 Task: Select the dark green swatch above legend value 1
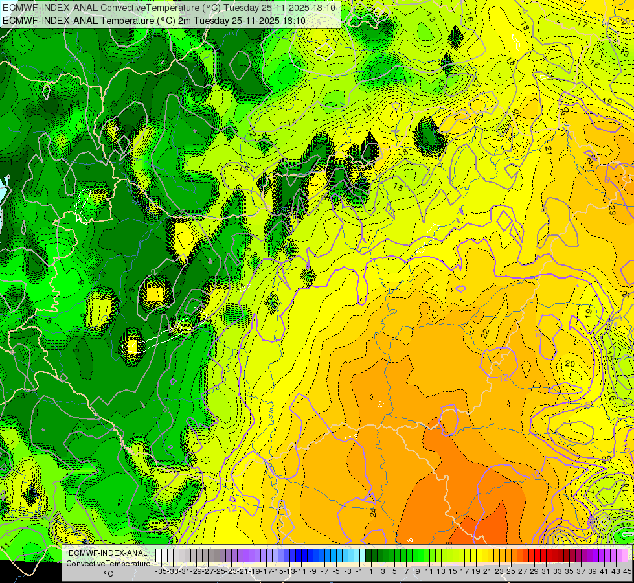[x=368, y=556]
